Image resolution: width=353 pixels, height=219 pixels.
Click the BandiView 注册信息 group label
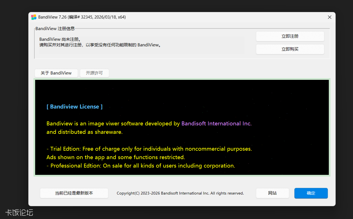[55, 29]
